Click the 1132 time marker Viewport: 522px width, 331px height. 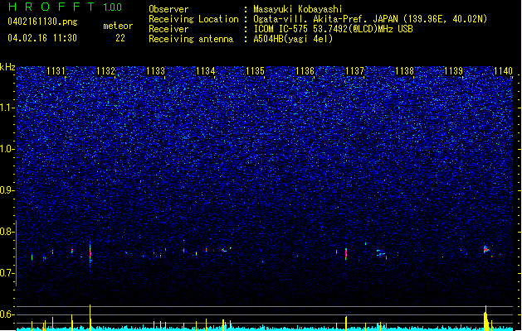pos(105,71)
